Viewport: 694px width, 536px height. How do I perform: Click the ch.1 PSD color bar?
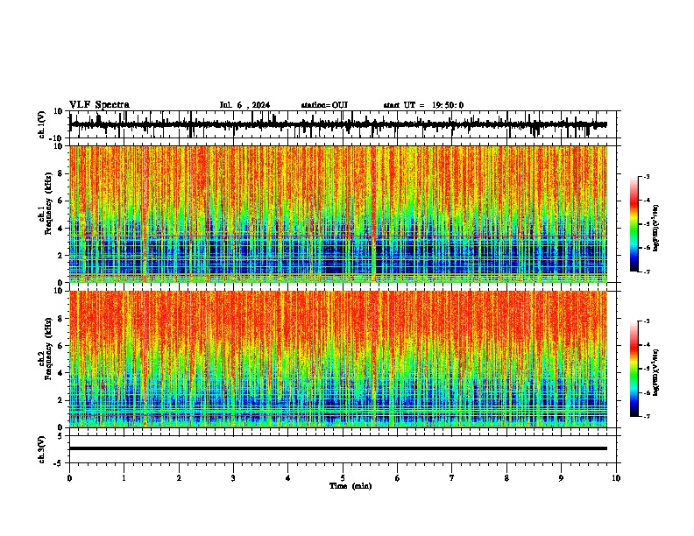pyautogui.click(x=634, y=224)
